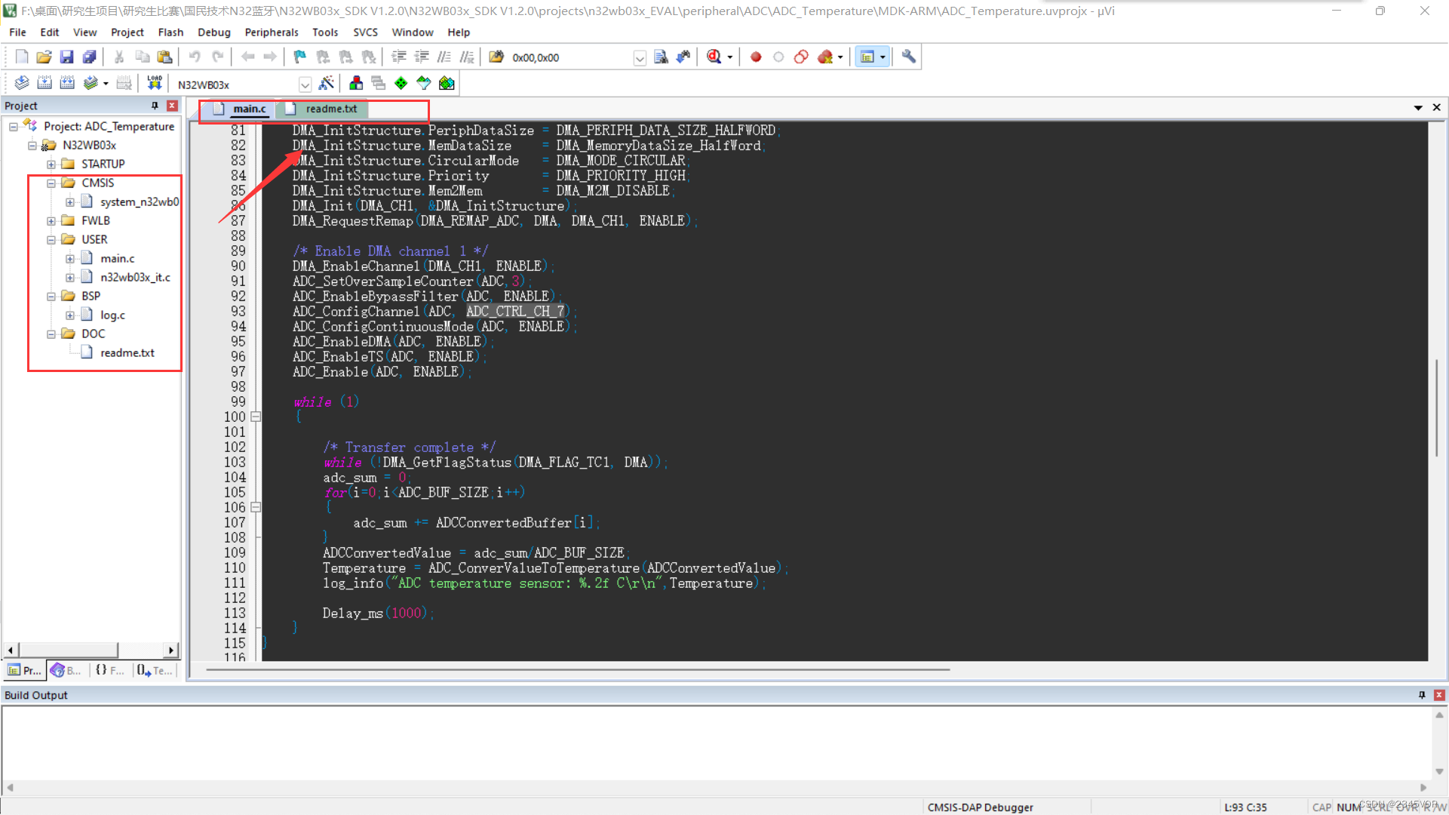Switch to the main.c editor tab

241,109
